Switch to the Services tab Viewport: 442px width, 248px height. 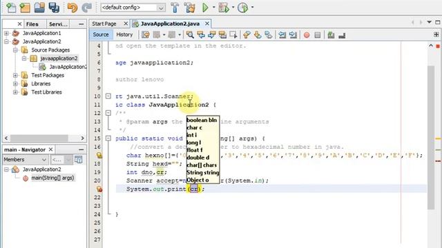(58, 24)
